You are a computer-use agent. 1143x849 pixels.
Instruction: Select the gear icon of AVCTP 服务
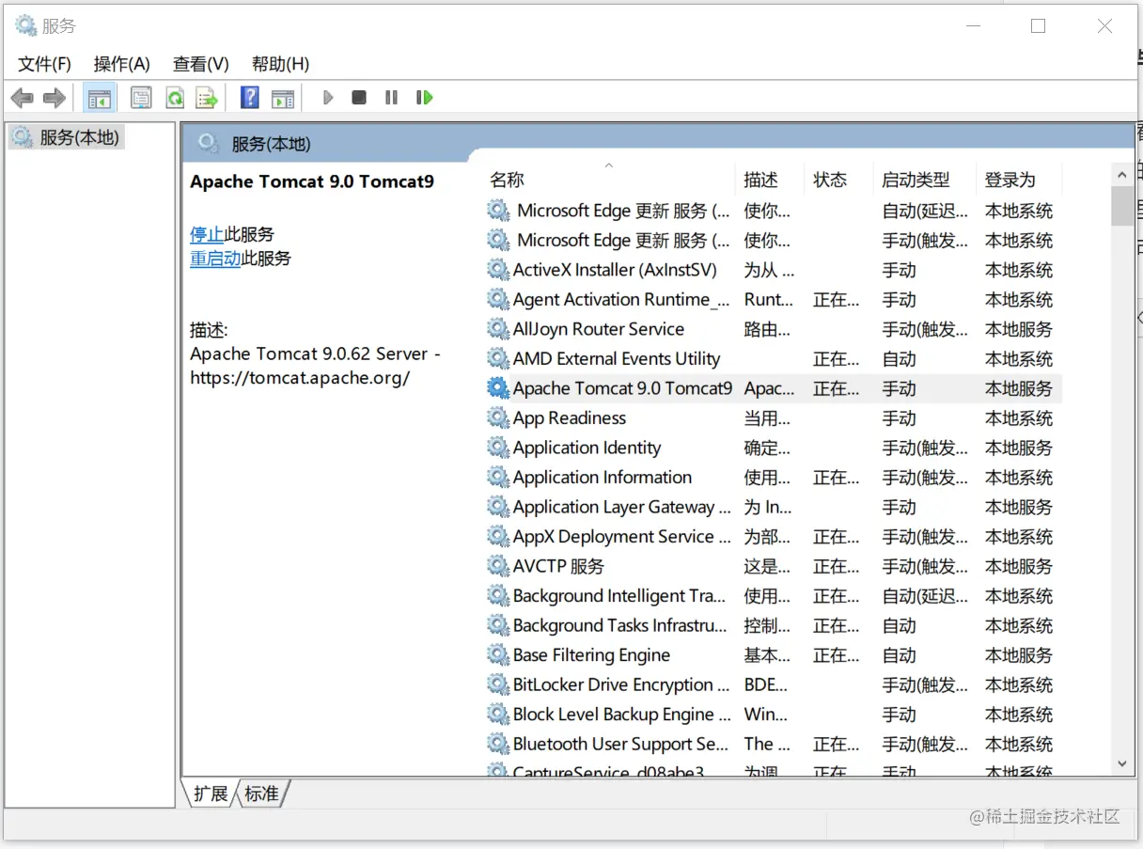click(498, 566)
